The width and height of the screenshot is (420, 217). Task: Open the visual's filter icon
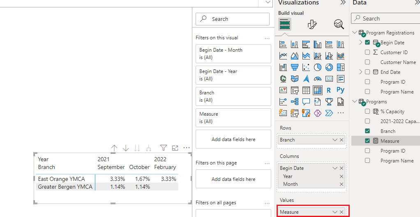pyautogui.click(x=164, y=148)
